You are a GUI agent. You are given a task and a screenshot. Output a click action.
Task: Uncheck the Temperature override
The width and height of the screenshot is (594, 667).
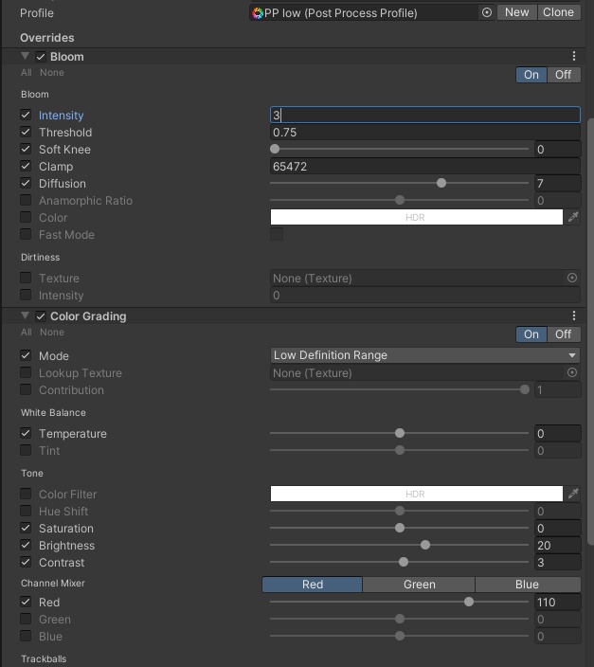click(26, 433)
